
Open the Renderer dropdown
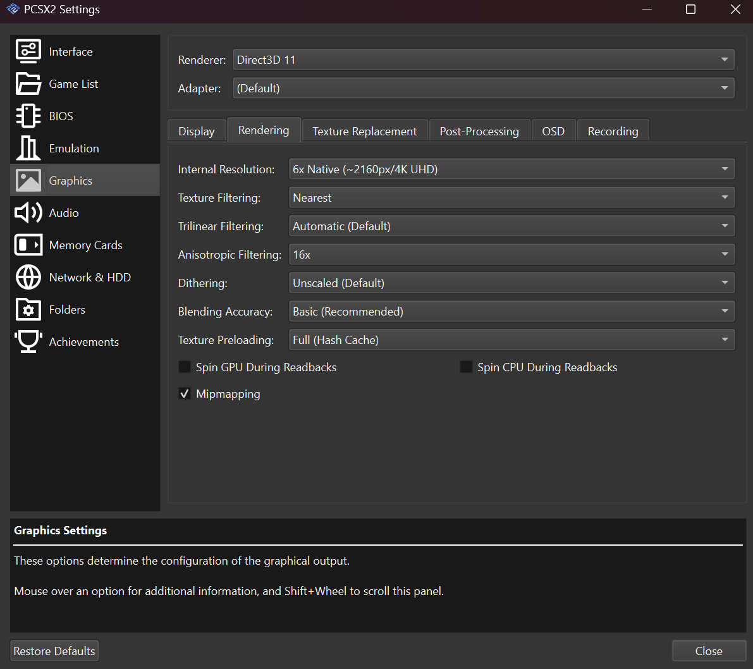pyautogui.click(x=484, y=59)
